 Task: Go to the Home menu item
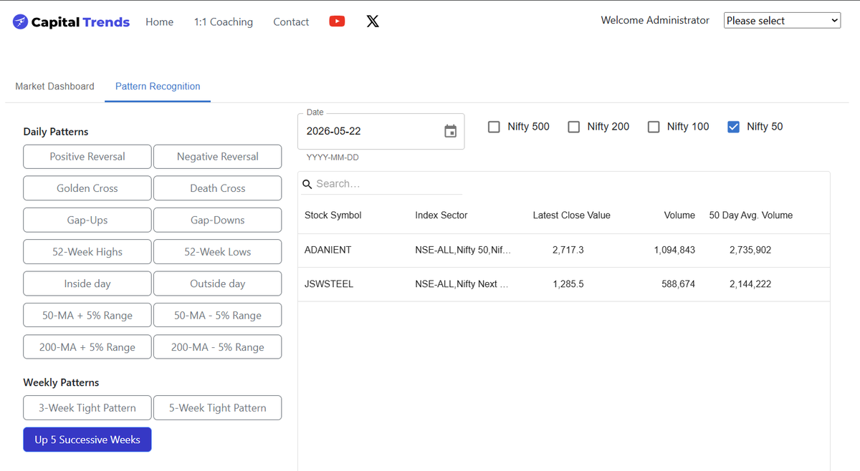click(x=159, y=22)
